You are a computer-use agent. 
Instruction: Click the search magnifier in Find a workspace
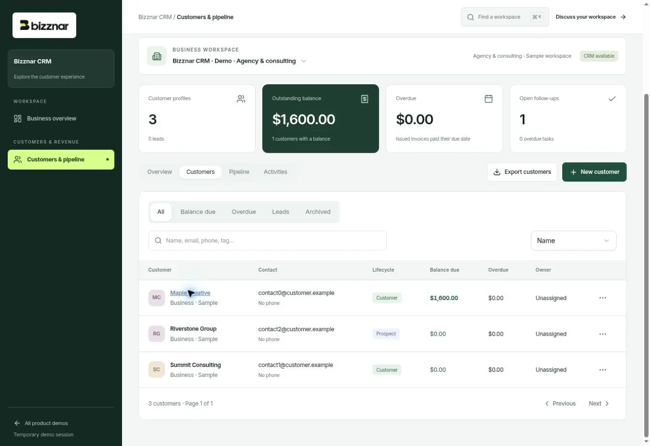(x=471, y=17)
